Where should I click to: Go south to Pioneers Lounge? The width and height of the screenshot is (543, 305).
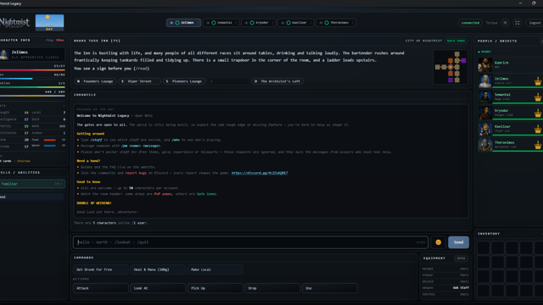click(183, 81)
